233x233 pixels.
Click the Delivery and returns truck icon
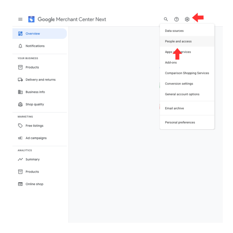(20, 80)
